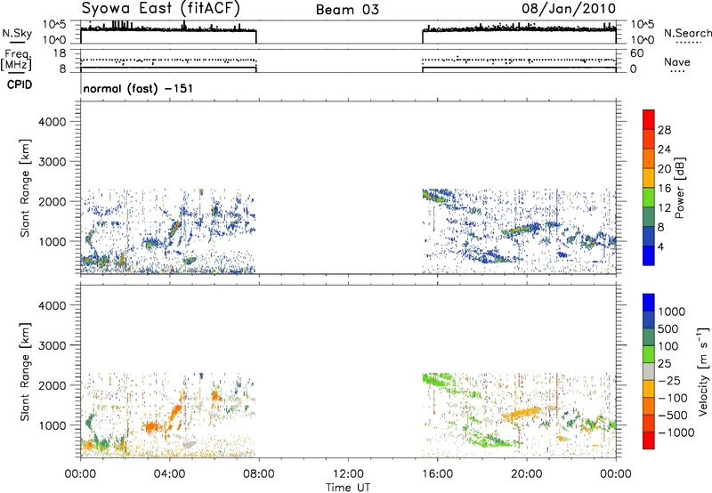The width and height of the screenshot is (712, 493).
Task: Click the 'Time UT' axis label
Action: 348,488
